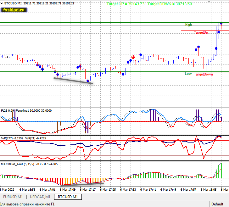The width and height of the screenshot is (229, 207).
Task: Click the 6 Mar 16:53 time label
Action: pyautogui.click(x=27, y=189)
